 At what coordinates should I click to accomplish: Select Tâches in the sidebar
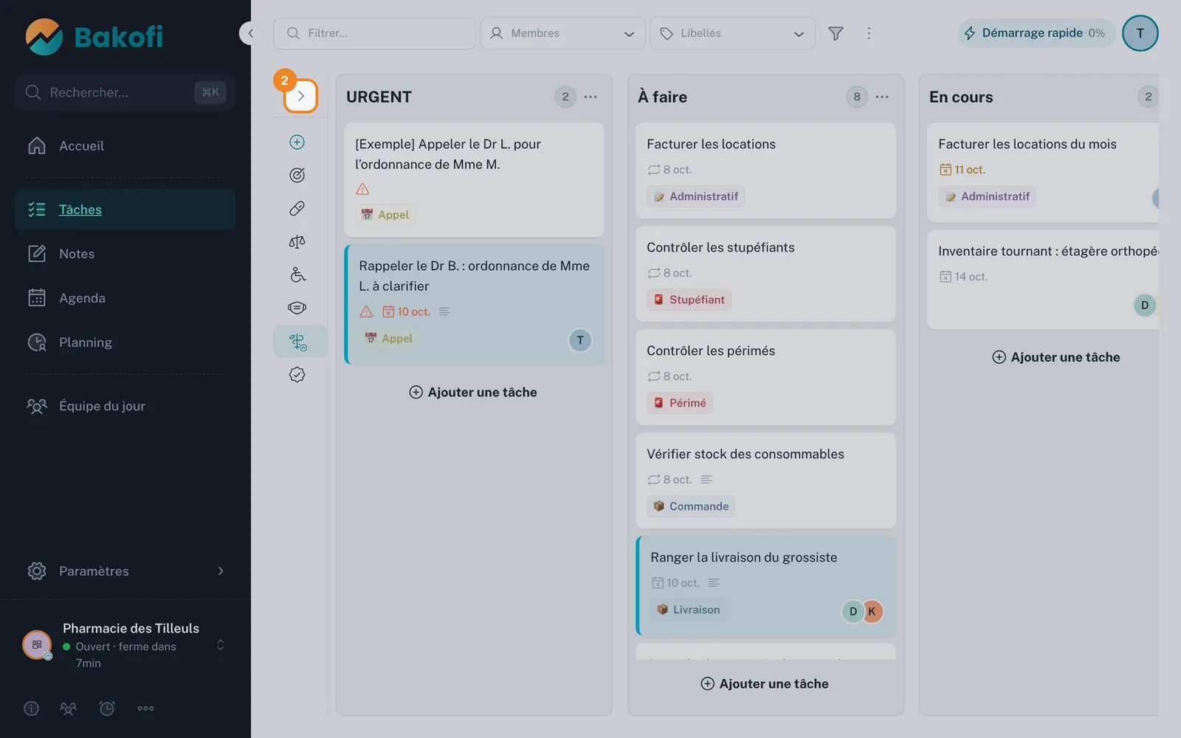pos(125,210)
